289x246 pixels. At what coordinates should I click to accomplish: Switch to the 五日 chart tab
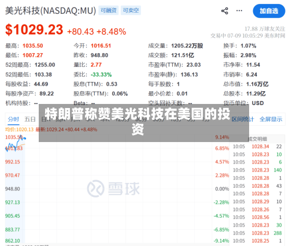pyautogui.click(x=30, y=120)
